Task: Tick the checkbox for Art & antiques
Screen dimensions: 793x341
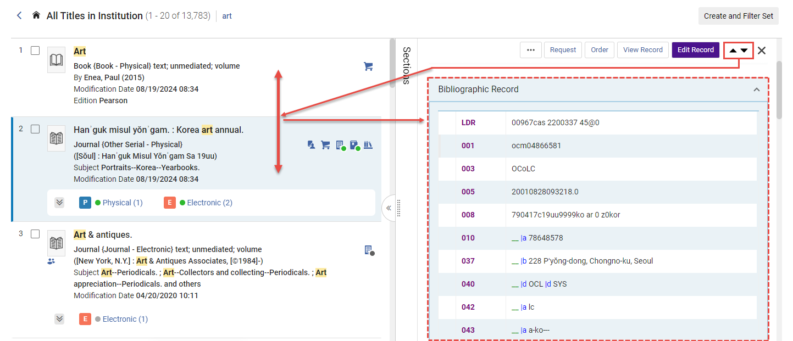Action: (35, 234)
